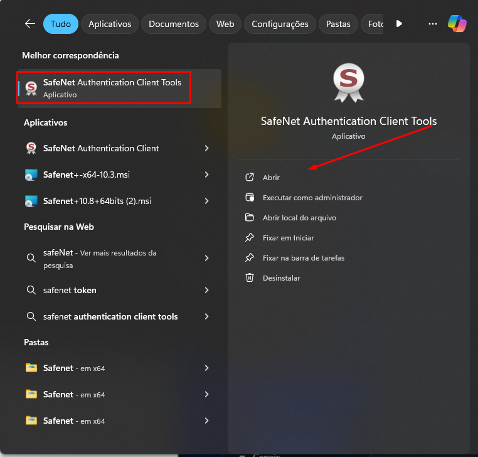Open the more options ellipsis menu

432,24
